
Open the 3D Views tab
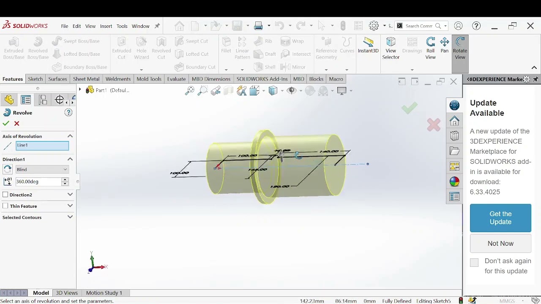pyautogui.click(x=67, y=293)
